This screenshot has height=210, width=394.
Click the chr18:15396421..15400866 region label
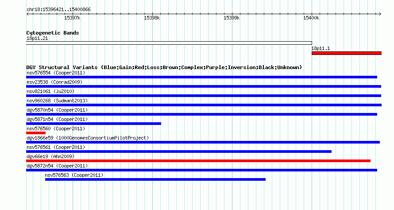[x=58, y=10]
